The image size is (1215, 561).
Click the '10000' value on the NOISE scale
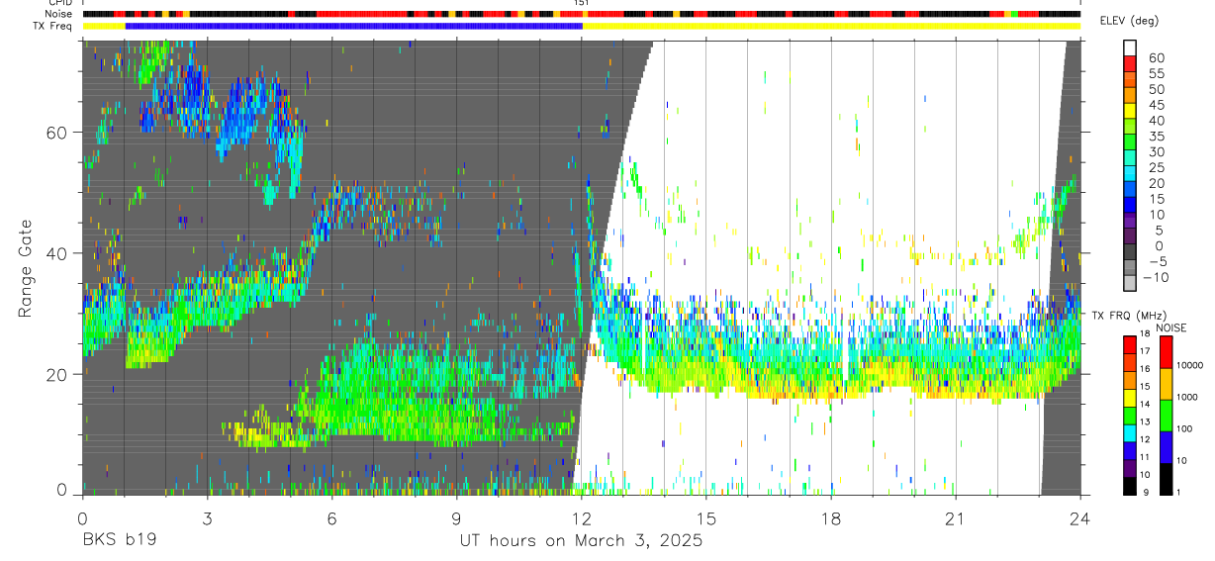click(x=1190, y=365)
